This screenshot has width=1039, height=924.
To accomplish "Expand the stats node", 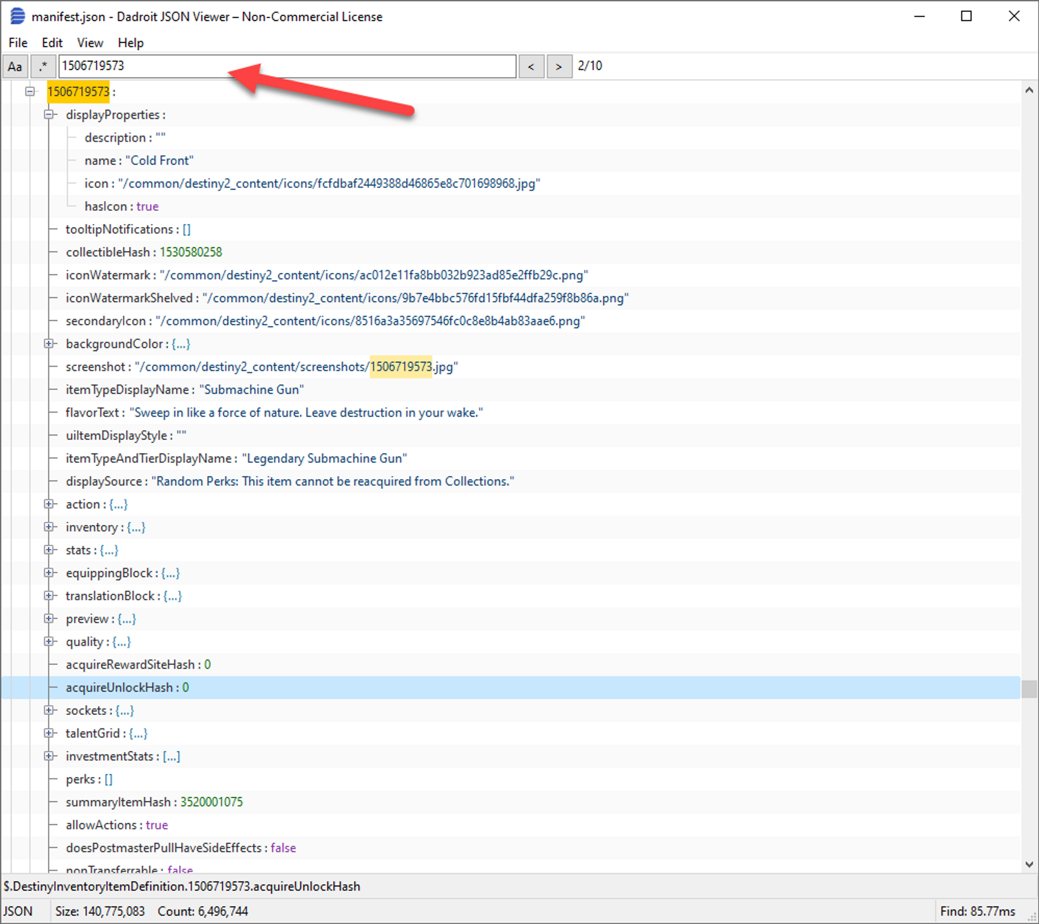I will (49, 550).
